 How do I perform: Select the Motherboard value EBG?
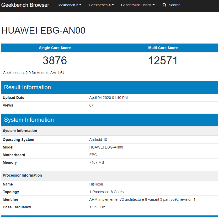pyautogui.click(x=93, y=155)
